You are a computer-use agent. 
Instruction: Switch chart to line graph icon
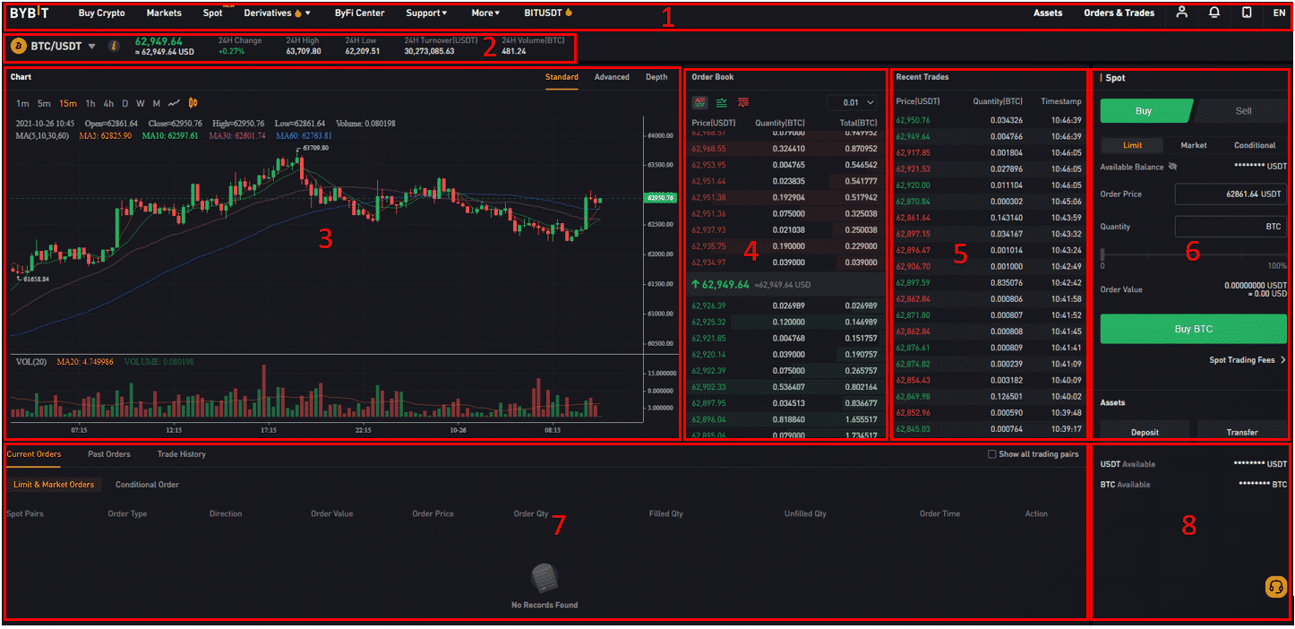[175, 103]
